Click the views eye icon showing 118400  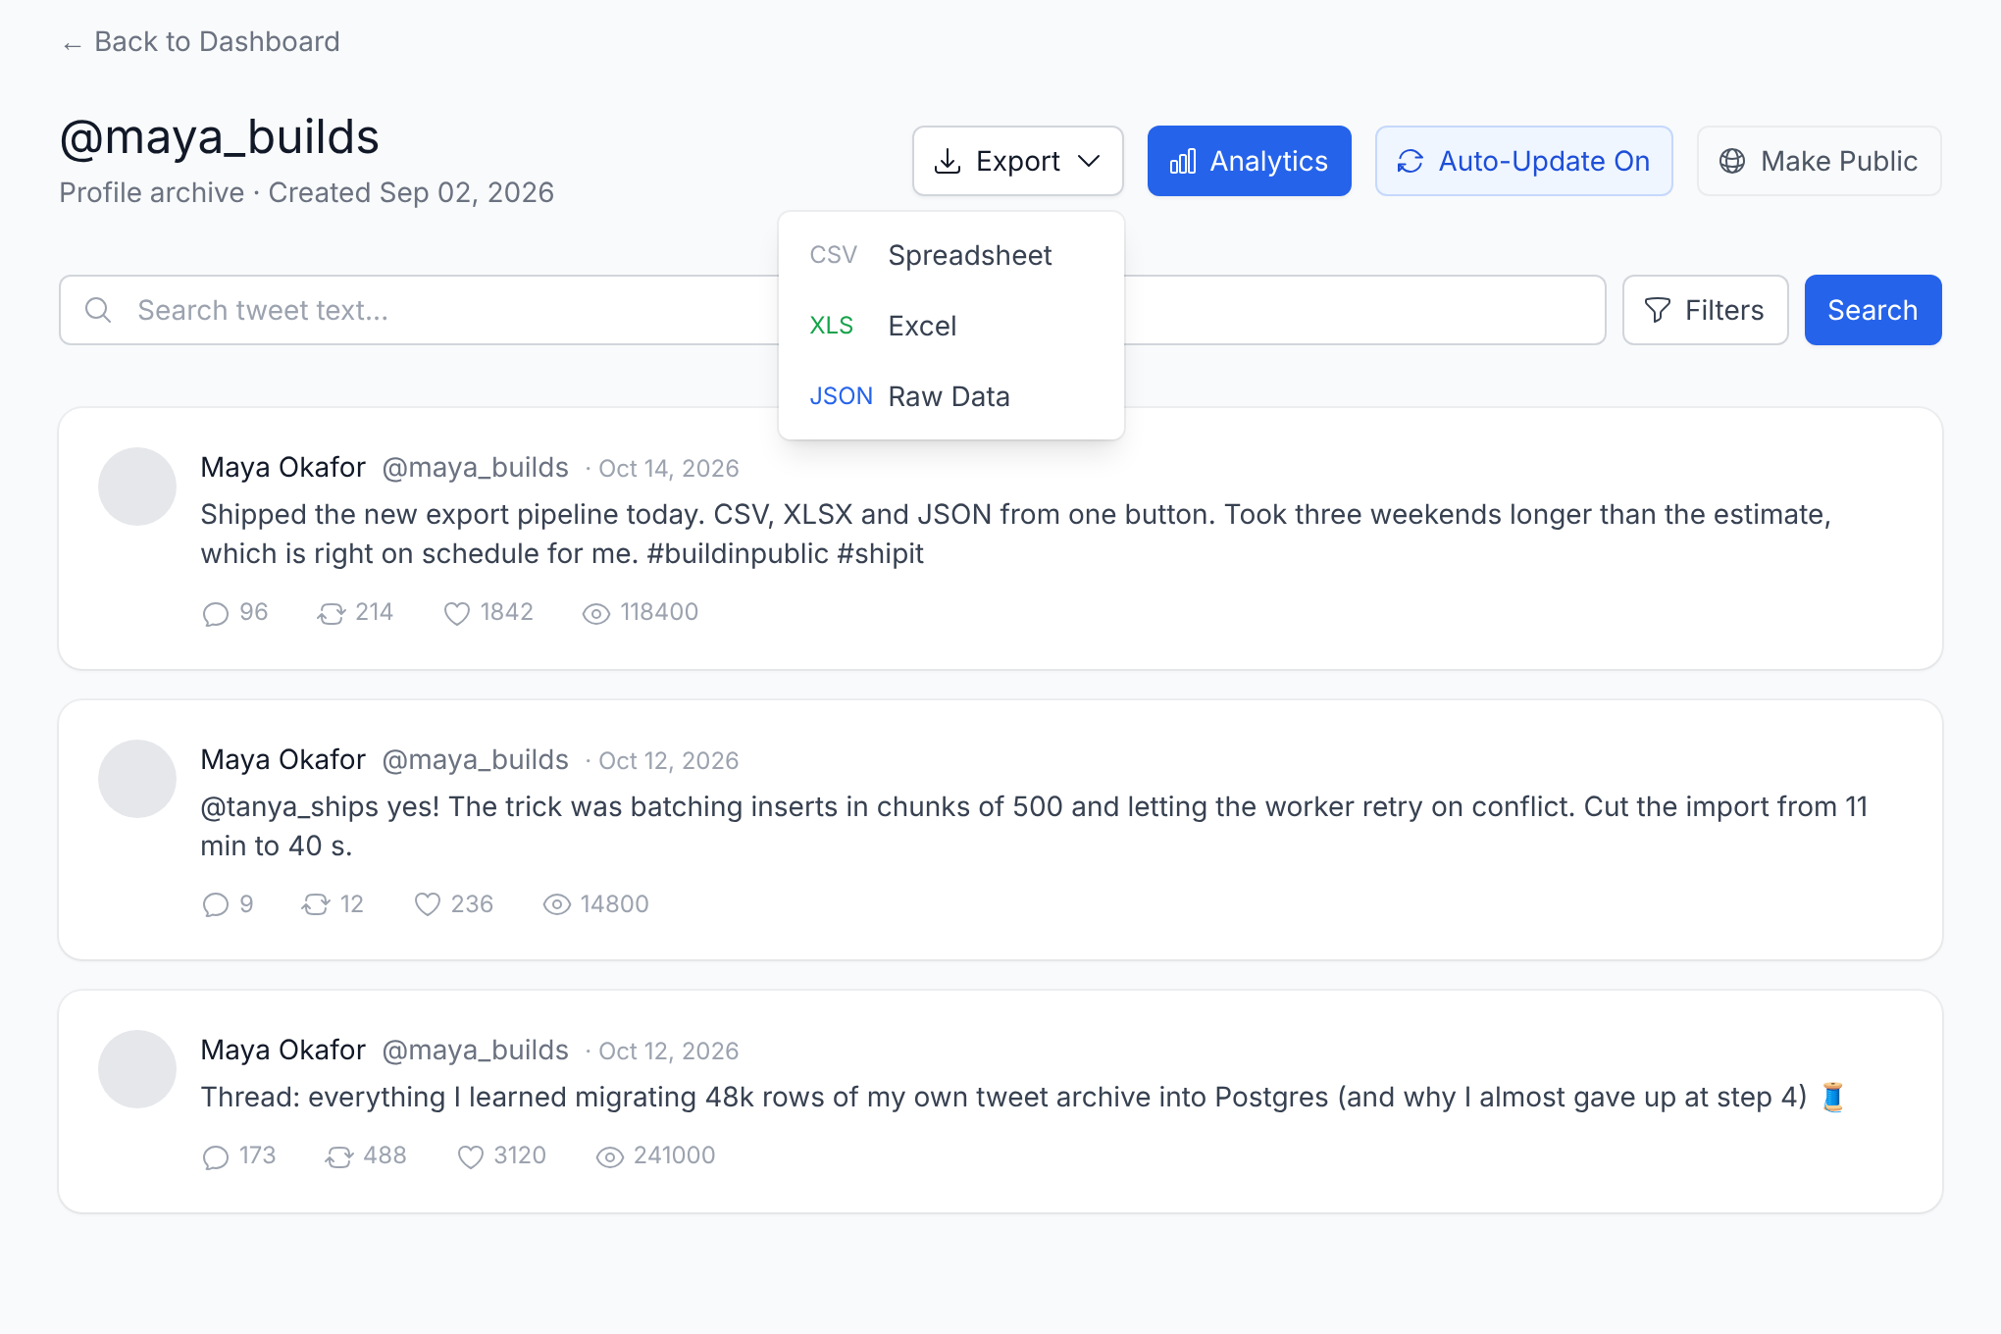596,614
